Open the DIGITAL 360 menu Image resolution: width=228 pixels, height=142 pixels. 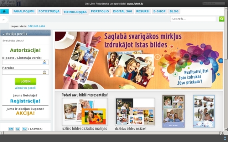pyautogui.click(x=123, y=11)
